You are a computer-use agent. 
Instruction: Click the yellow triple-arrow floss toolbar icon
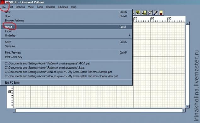click(138, 13)
